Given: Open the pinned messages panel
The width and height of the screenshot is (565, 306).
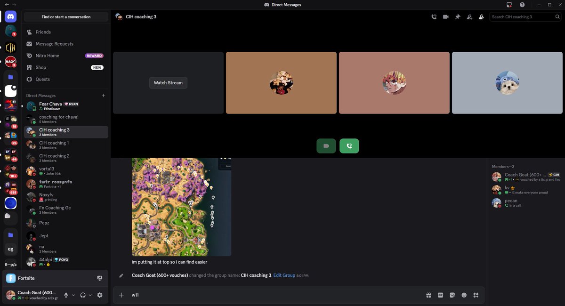Looking at the screenshot, I should [x=457, y=16].
